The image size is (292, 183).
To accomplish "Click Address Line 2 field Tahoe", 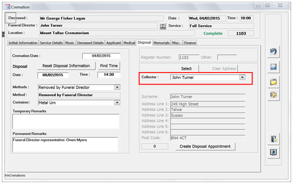I will point(208,109).
